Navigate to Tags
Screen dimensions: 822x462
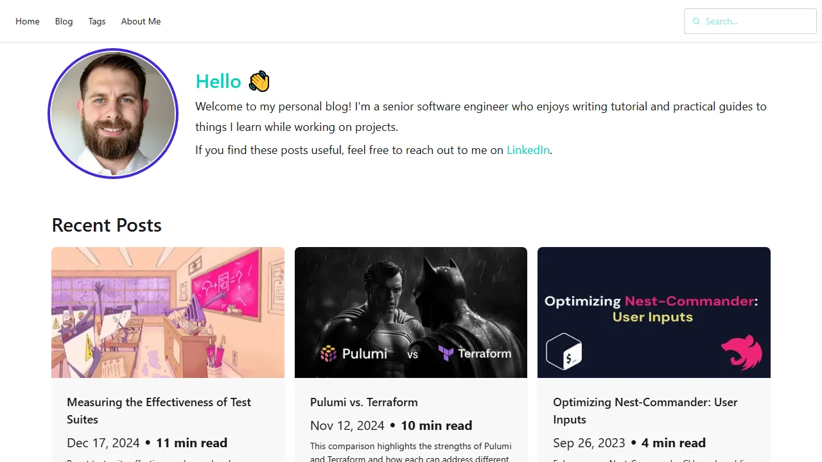coord(97,21)
